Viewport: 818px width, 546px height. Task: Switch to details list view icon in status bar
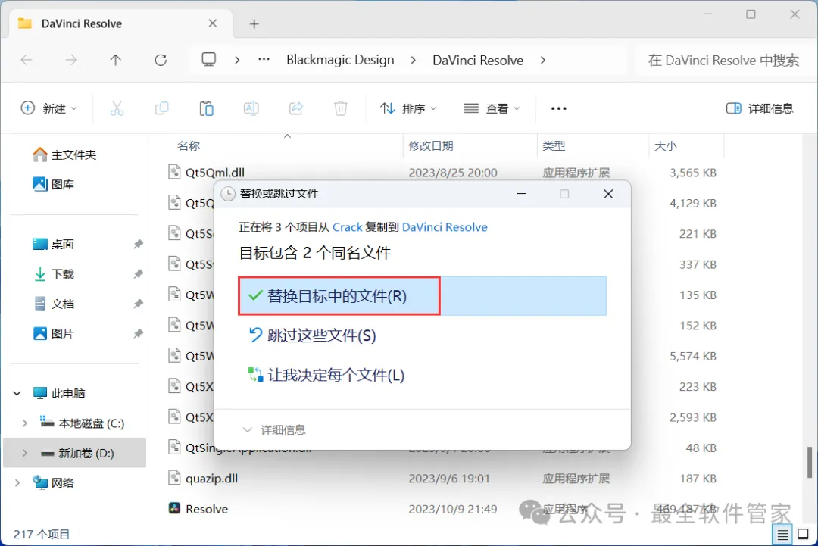click(x=782, y=535)
